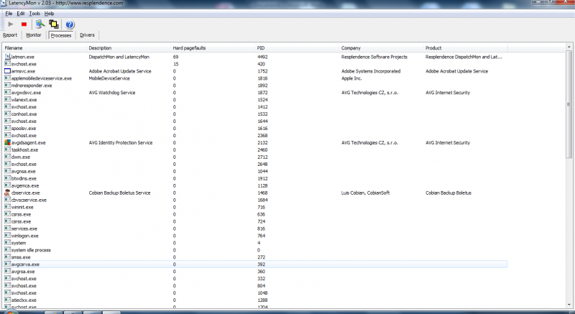Screen dimensions: 575x314
Task: Click AVG Identity Protection Service description
Action: 121,142
